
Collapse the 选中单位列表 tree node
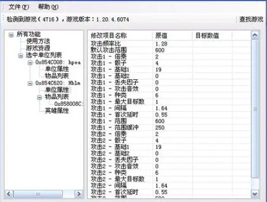20,56
